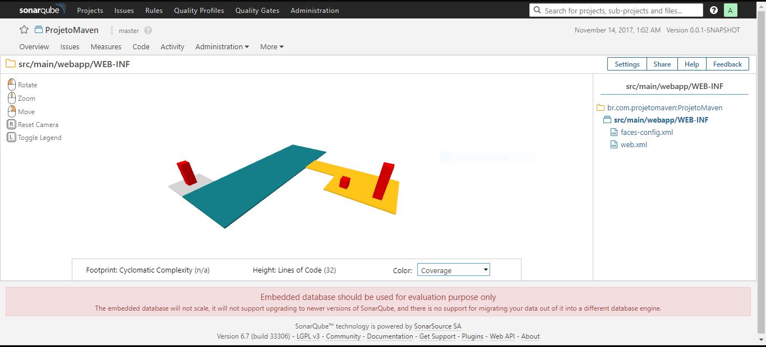Image resolution: width=766 pixels, height=347 pixels.
Task: Open Web API footer link
Action: tap(502, 336)
